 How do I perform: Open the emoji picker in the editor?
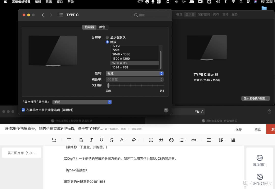coord(171,140)
